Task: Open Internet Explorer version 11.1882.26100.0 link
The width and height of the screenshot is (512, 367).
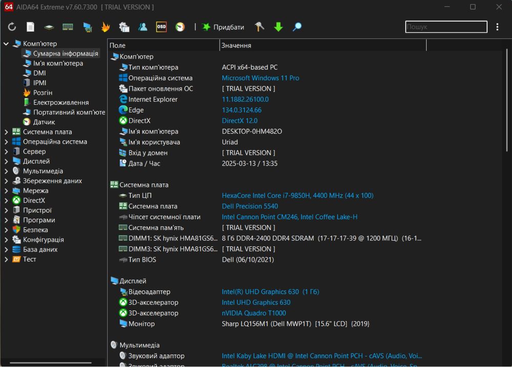Action: (245, 99)
